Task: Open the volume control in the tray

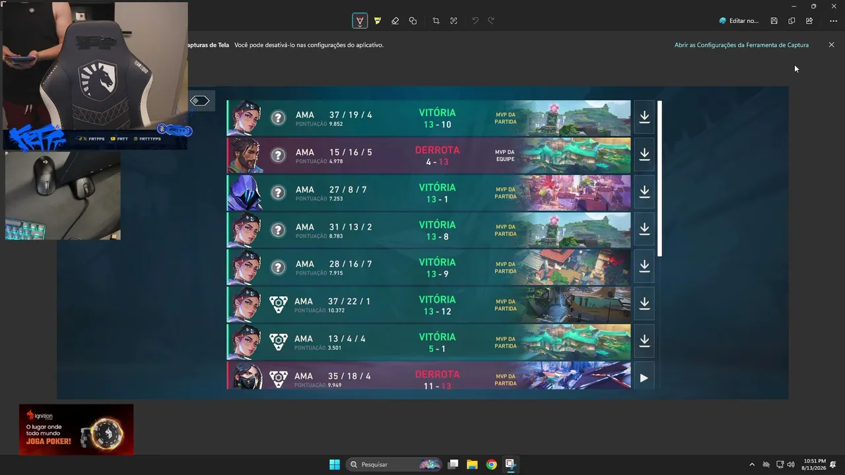Action: tap(791, 464)
